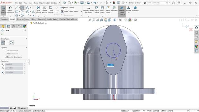Open the DimXpertManager panel tab

click(19, 26)
